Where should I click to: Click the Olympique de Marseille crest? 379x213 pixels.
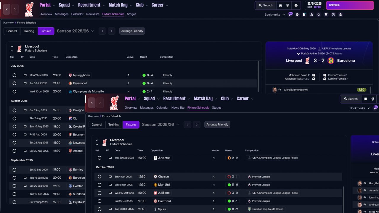(x=70, y=91)
